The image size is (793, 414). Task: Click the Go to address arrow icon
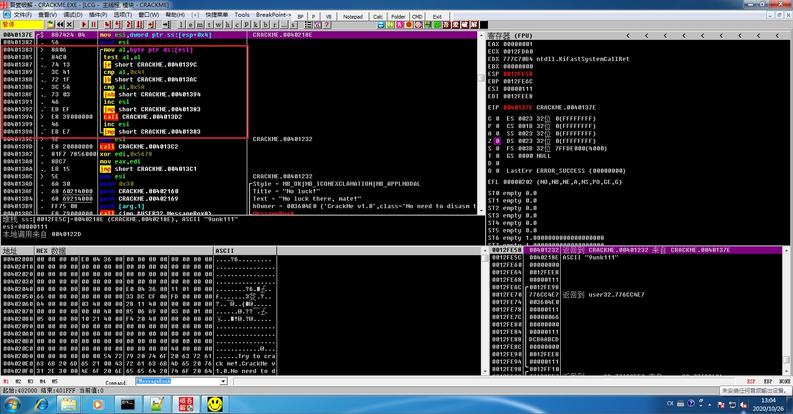[166, 25]
